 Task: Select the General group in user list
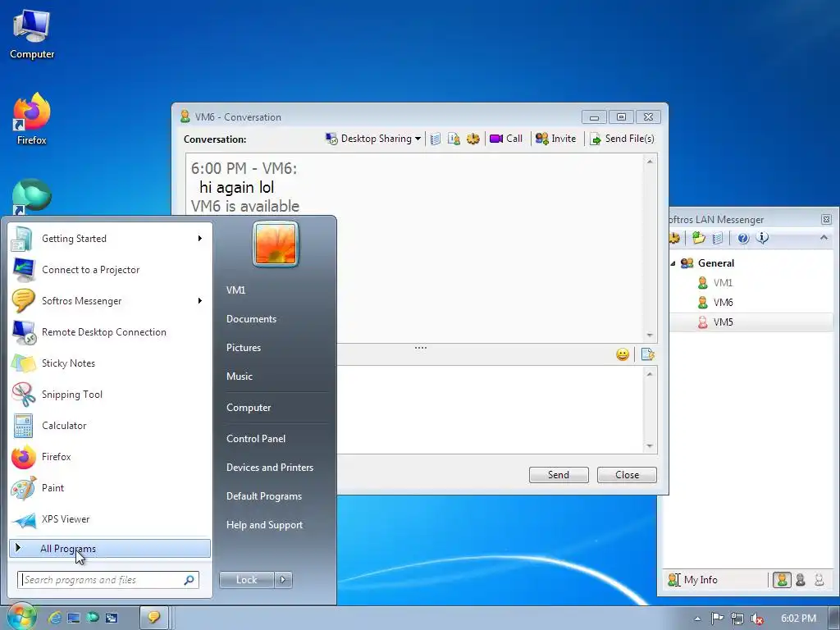click(715, 263)
